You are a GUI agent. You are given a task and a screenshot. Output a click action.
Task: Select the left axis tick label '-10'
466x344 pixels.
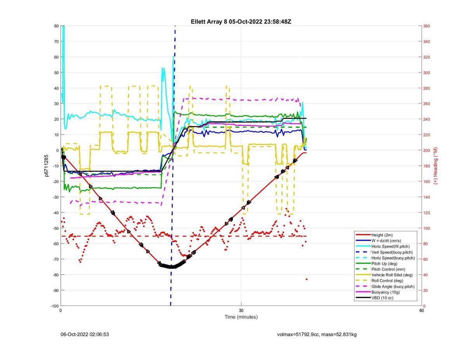[x=56, y=166]
